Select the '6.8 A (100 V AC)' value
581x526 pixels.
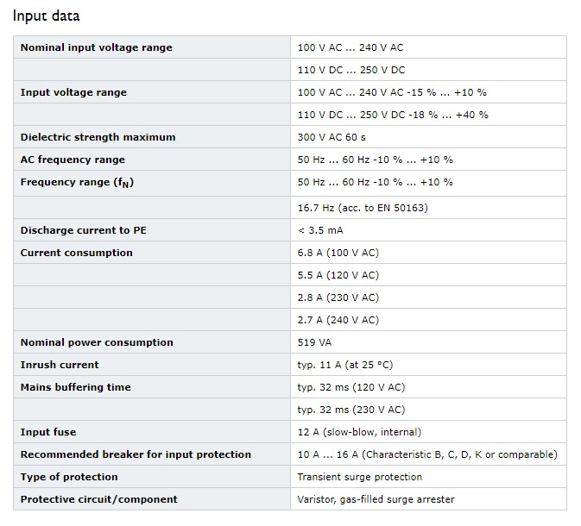click(x=338, y=253)
